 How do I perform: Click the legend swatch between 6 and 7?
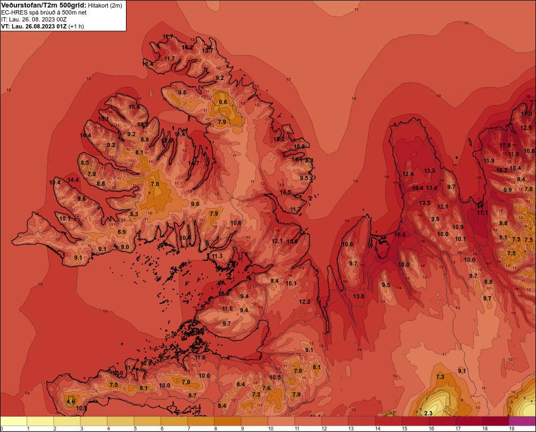[174, 421]
